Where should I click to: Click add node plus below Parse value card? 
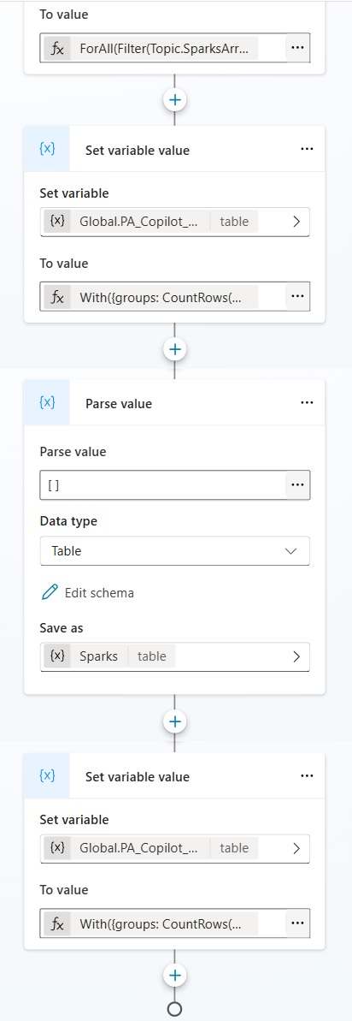click(x=174, y=721)
